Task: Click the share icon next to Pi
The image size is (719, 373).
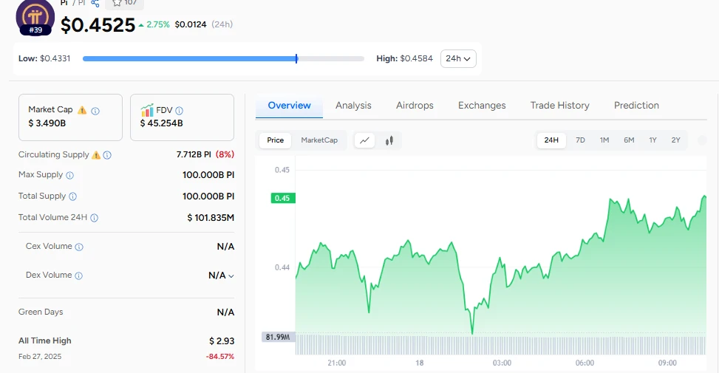Action: [95, 3]
